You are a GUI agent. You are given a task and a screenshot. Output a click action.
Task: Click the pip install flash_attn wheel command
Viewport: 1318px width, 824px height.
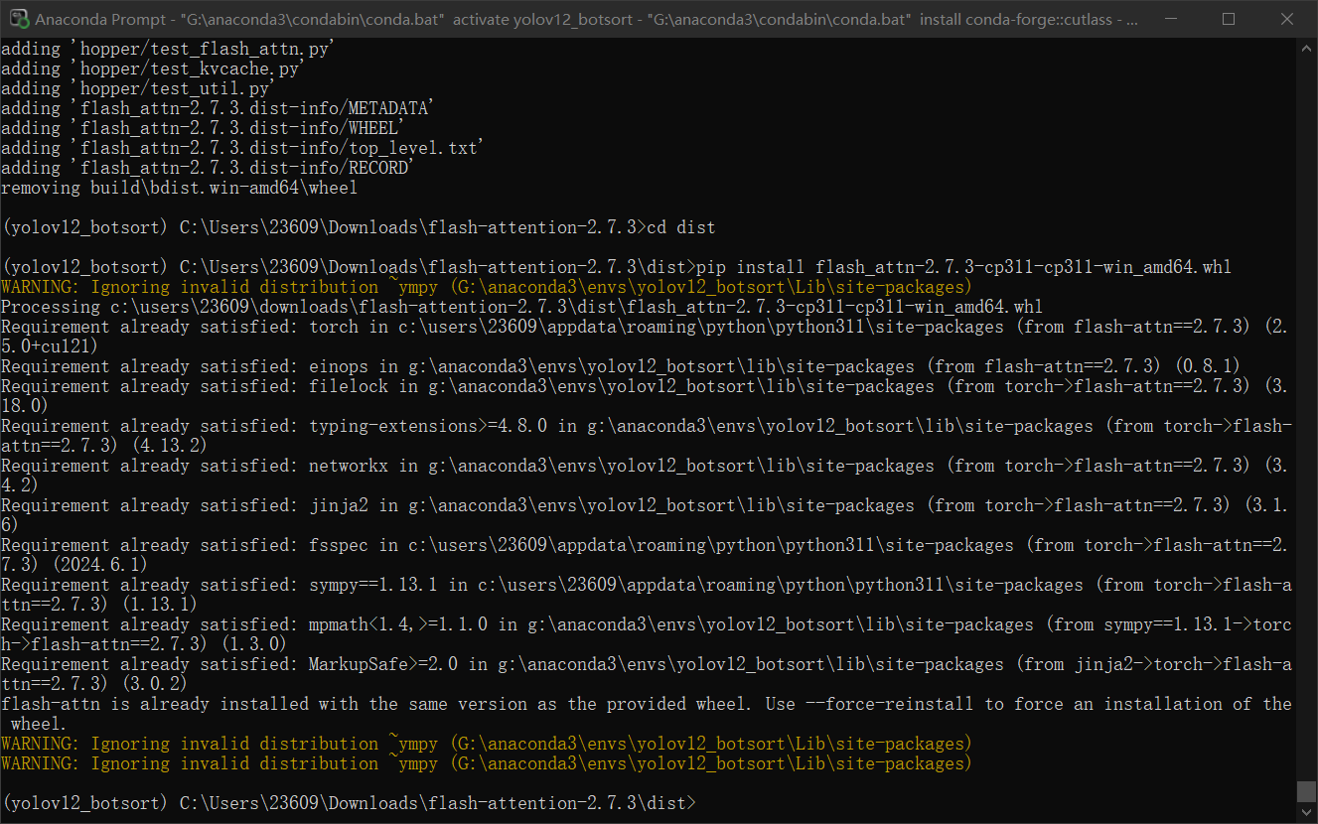(894, 266)
